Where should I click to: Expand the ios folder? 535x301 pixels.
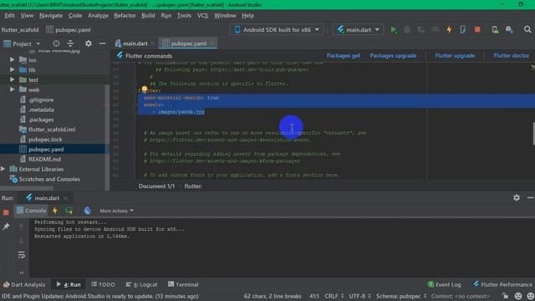(12, 59)
